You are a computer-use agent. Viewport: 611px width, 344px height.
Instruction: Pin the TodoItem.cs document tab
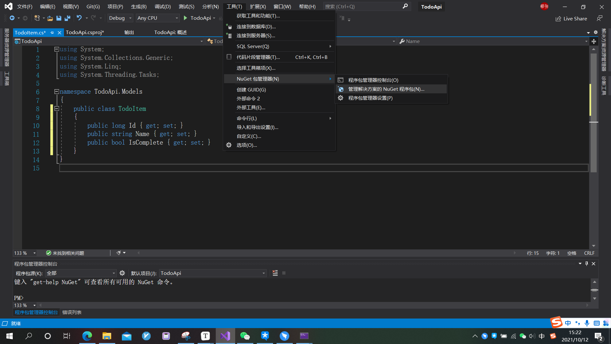[52, 32]
